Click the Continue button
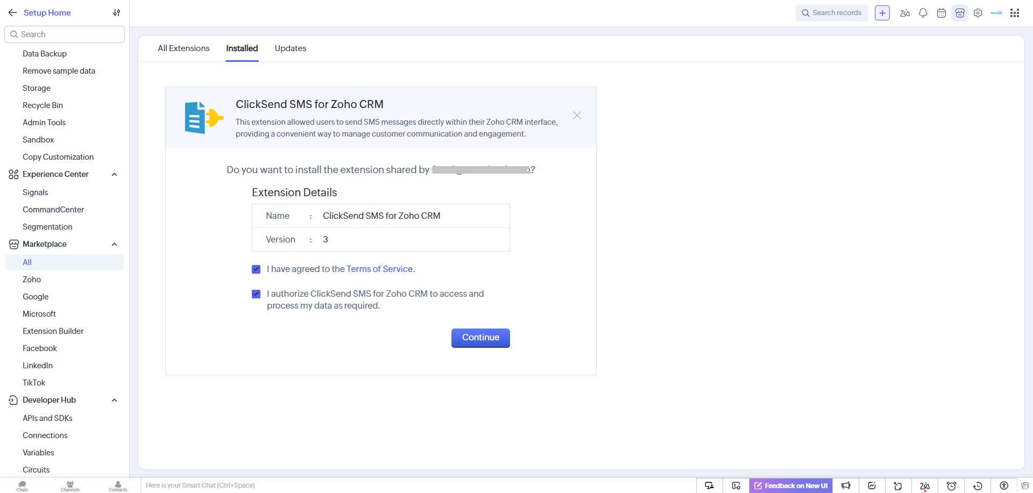This screenshot has height=493, width=1033. click(x=480, y=338)
